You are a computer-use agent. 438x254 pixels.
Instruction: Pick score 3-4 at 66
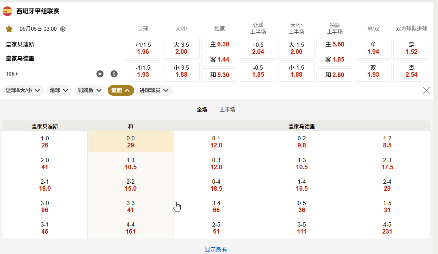216,207
